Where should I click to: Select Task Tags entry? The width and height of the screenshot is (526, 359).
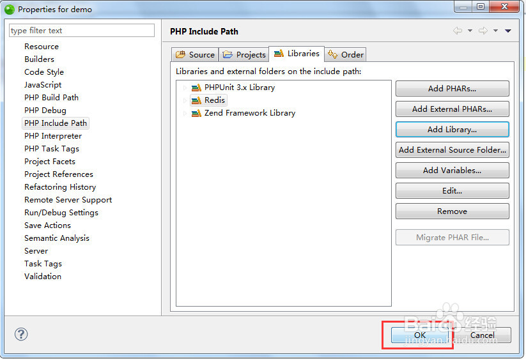[x=43, y=264]
